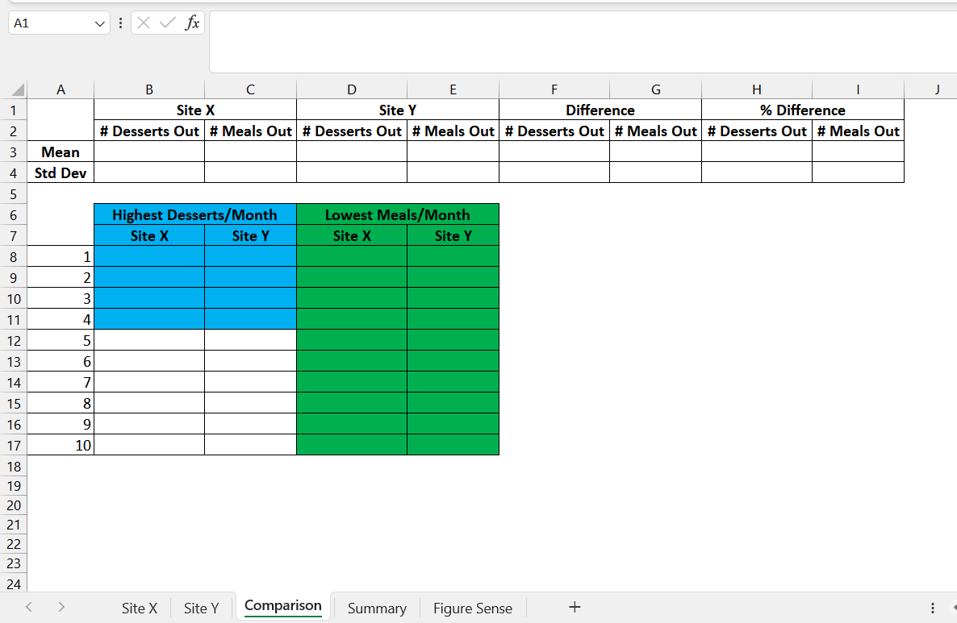Select the Mean row label cell
Screen dimensions: 957x623
pyautogui.click(x=61, y=152)
